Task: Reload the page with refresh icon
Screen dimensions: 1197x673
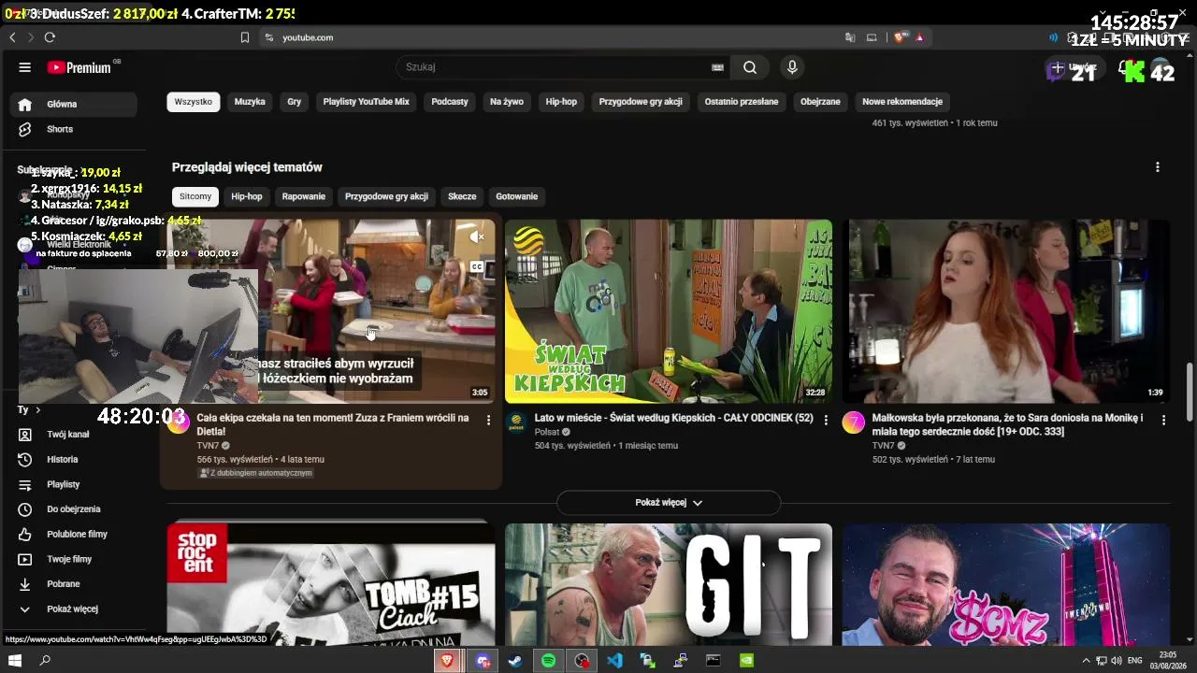Action: tap(50, 37)
